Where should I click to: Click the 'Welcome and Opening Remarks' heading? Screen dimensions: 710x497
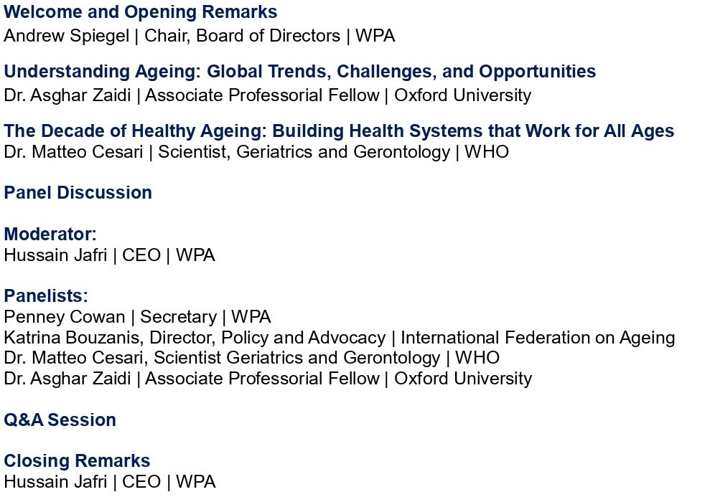click(x=141, y=12)
